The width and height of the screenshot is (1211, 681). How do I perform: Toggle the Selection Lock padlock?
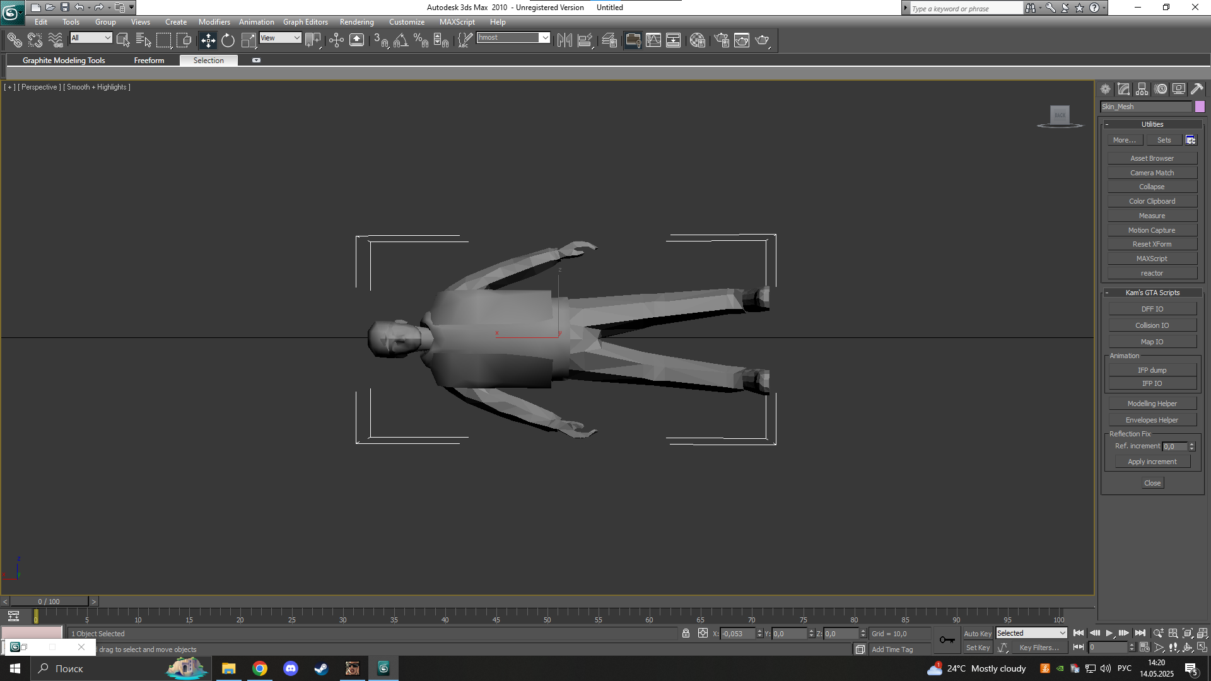pos(686,633)
